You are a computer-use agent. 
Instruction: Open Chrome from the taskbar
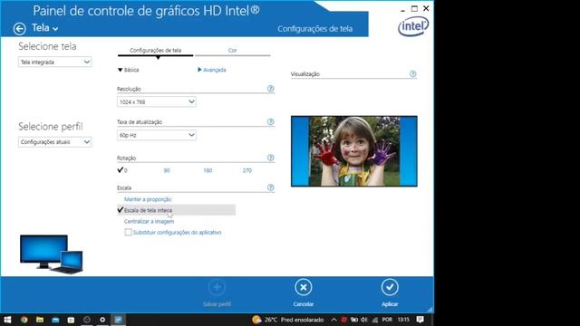pyautogui.click(x=24, y=320)
